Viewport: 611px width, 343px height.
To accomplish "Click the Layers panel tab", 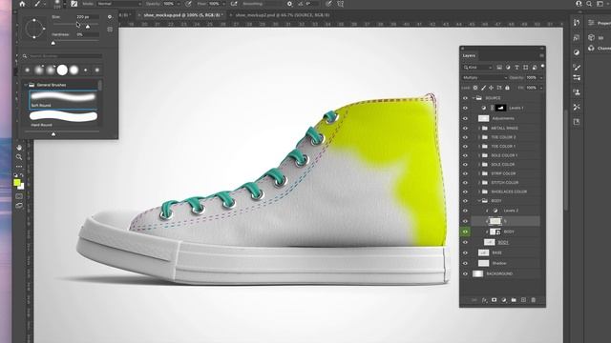I will [469, 55].
